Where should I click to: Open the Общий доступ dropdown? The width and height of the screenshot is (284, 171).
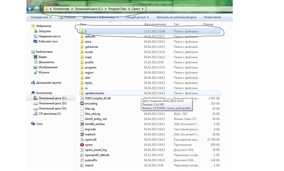point(137,17)
